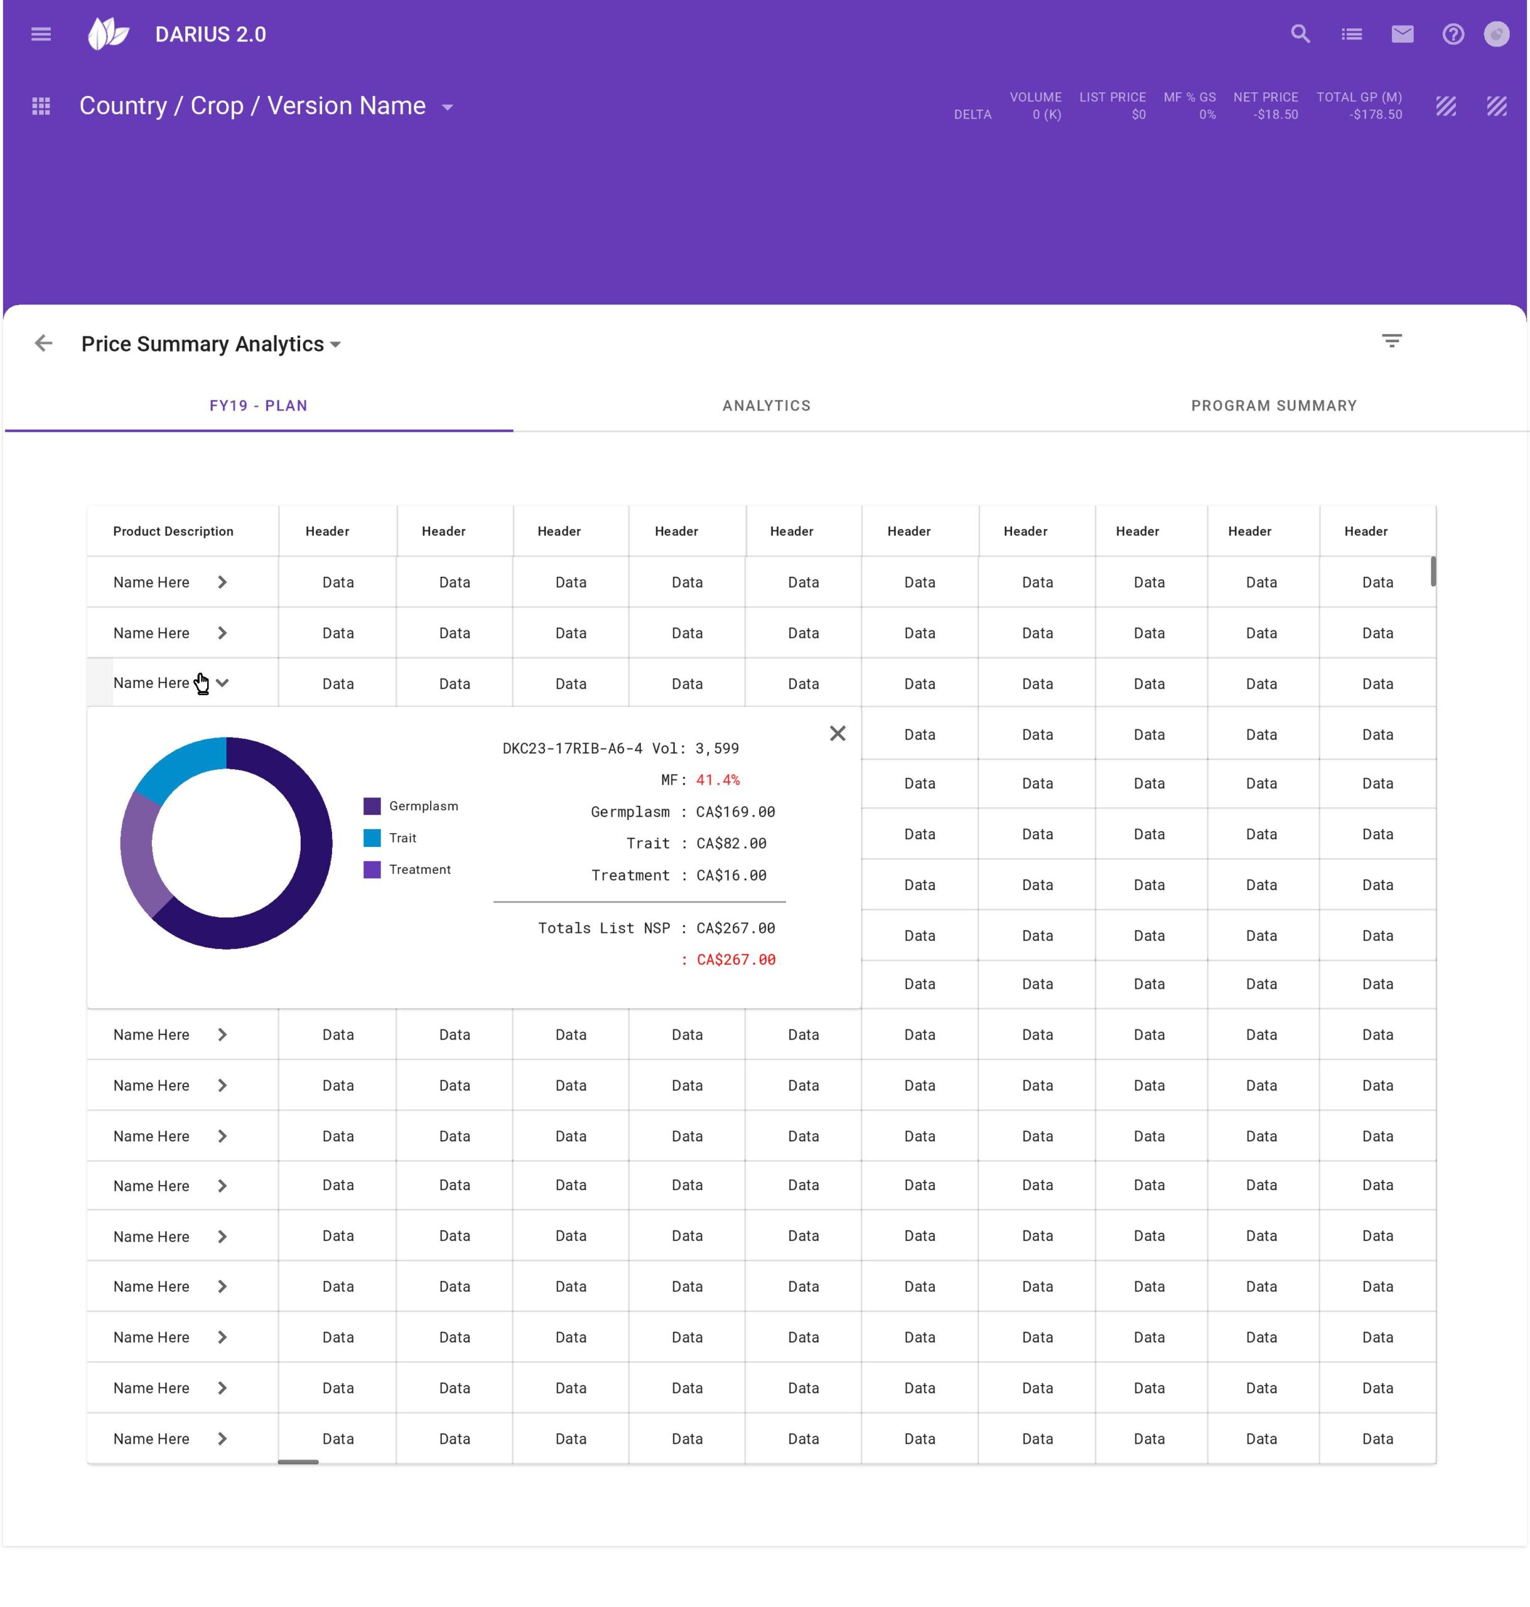The width and height of the screenshot is (1530, 1607).
Task: Click the table's vertical scrollbar thumb
Action: pyautogui.click(x=1433, y=571)
